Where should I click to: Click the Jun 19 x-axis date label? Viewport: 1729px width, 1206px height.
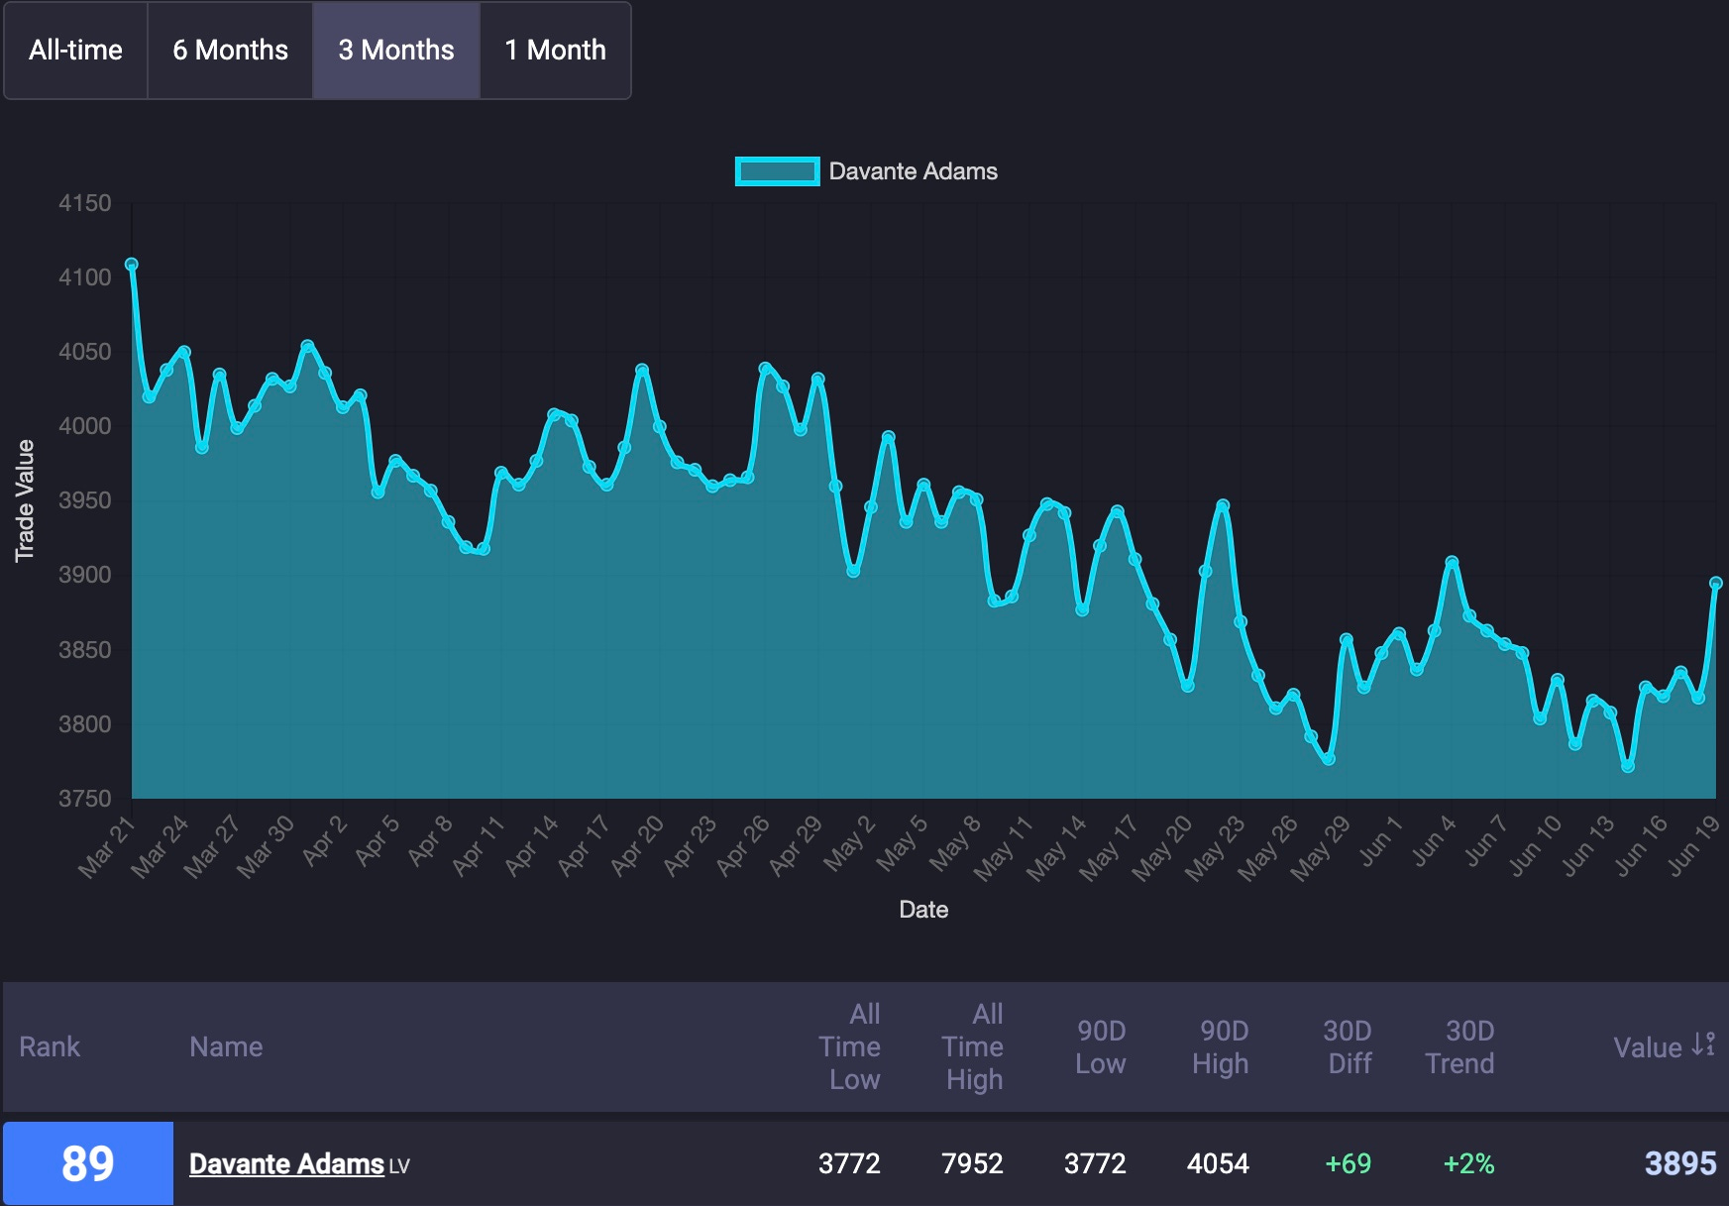pyautogui.click(x=1692, y=846)
